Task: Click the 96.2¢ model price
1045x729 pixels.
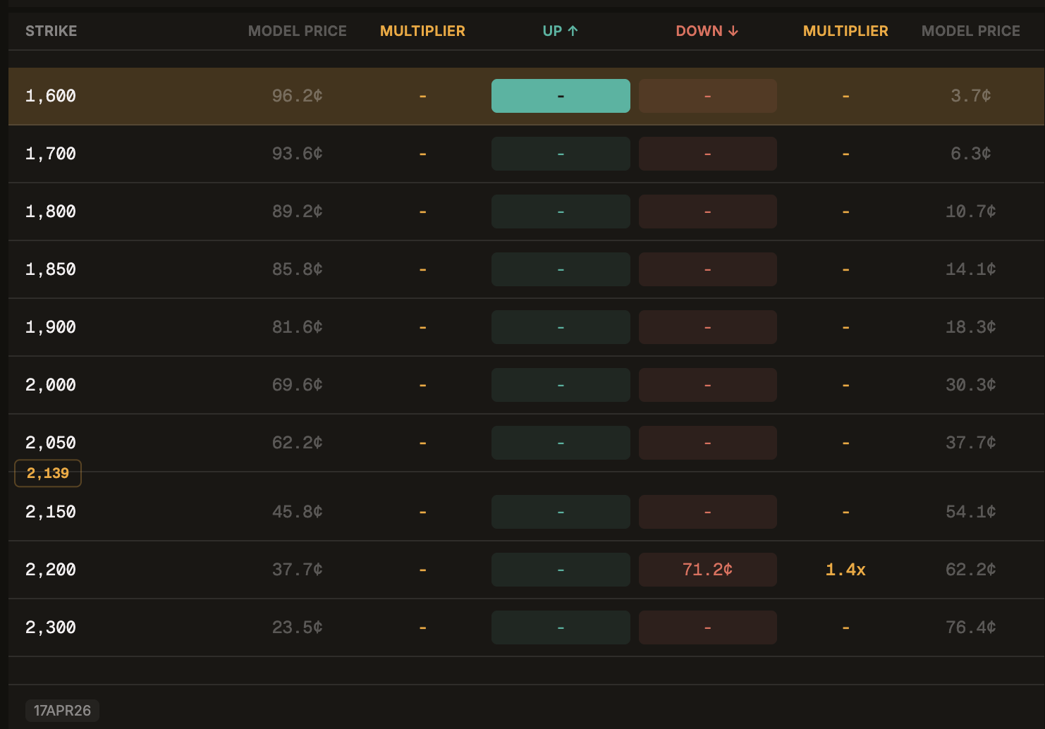Action: [x=298, y=96]
